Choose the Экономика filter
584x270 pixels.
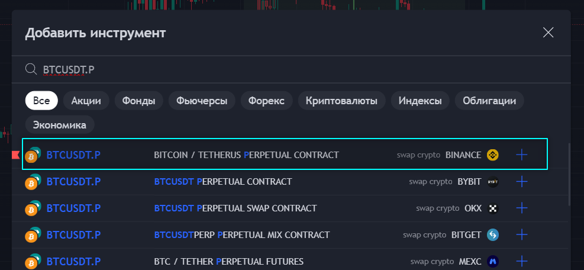pyautogui.click(x=60, y=125)
